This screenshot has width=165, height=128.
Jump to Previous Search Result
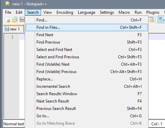(87, 109)
